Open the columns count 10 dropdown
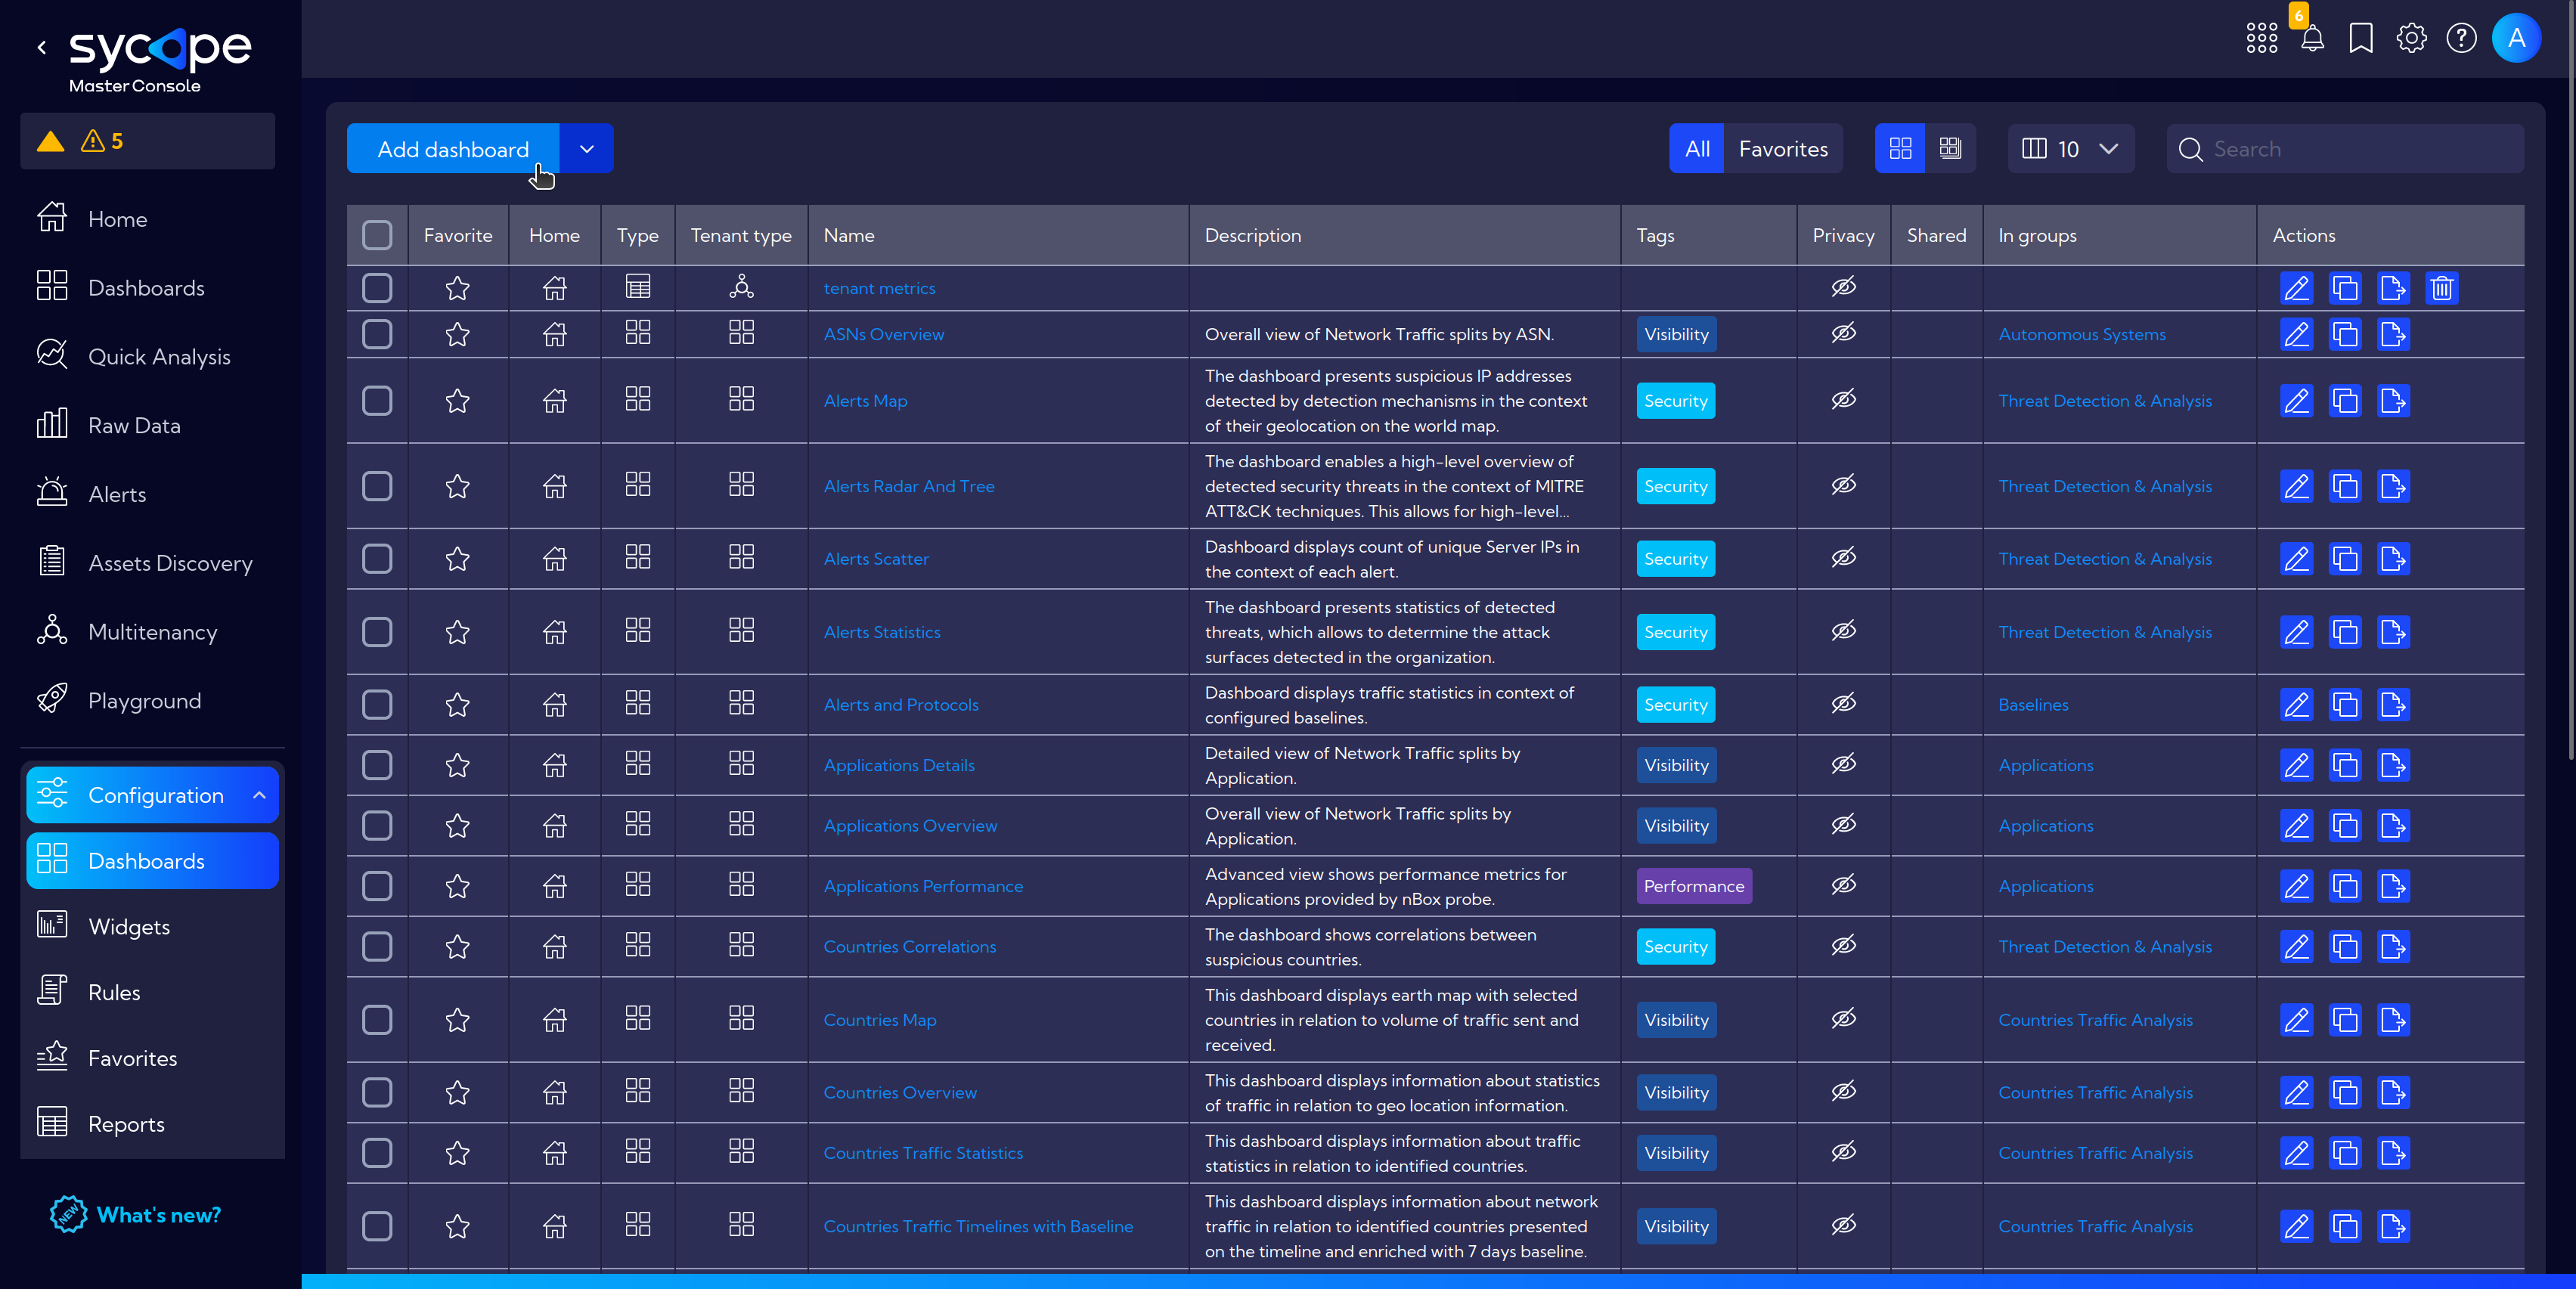The width and height of the screenshot is (2576, 1289). tap(2070, 149)
